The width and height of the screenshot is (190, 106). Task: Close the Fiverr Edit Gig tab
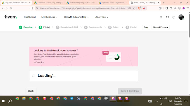coord(158,3)
